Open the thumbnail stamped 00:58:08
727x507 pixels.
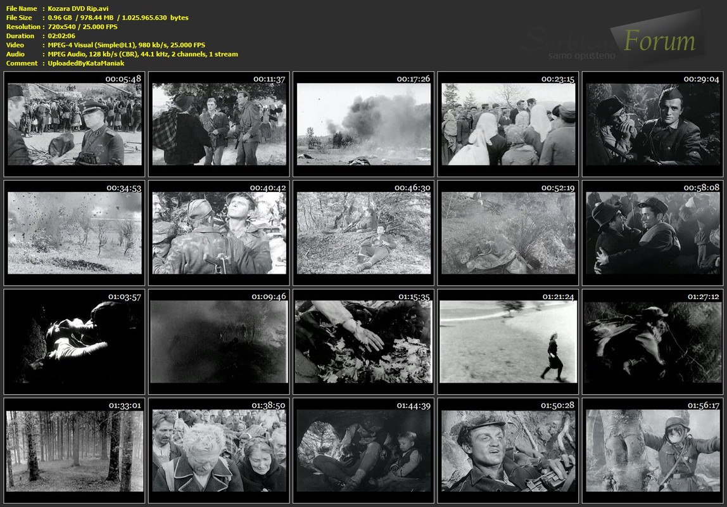point(653,233)
